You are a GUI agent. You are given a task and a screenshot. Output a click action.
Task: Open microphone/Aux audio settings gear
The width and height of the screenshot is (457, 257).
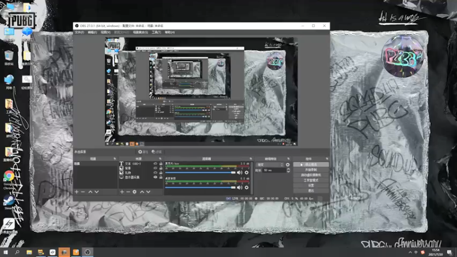click(x=247, y=172)
